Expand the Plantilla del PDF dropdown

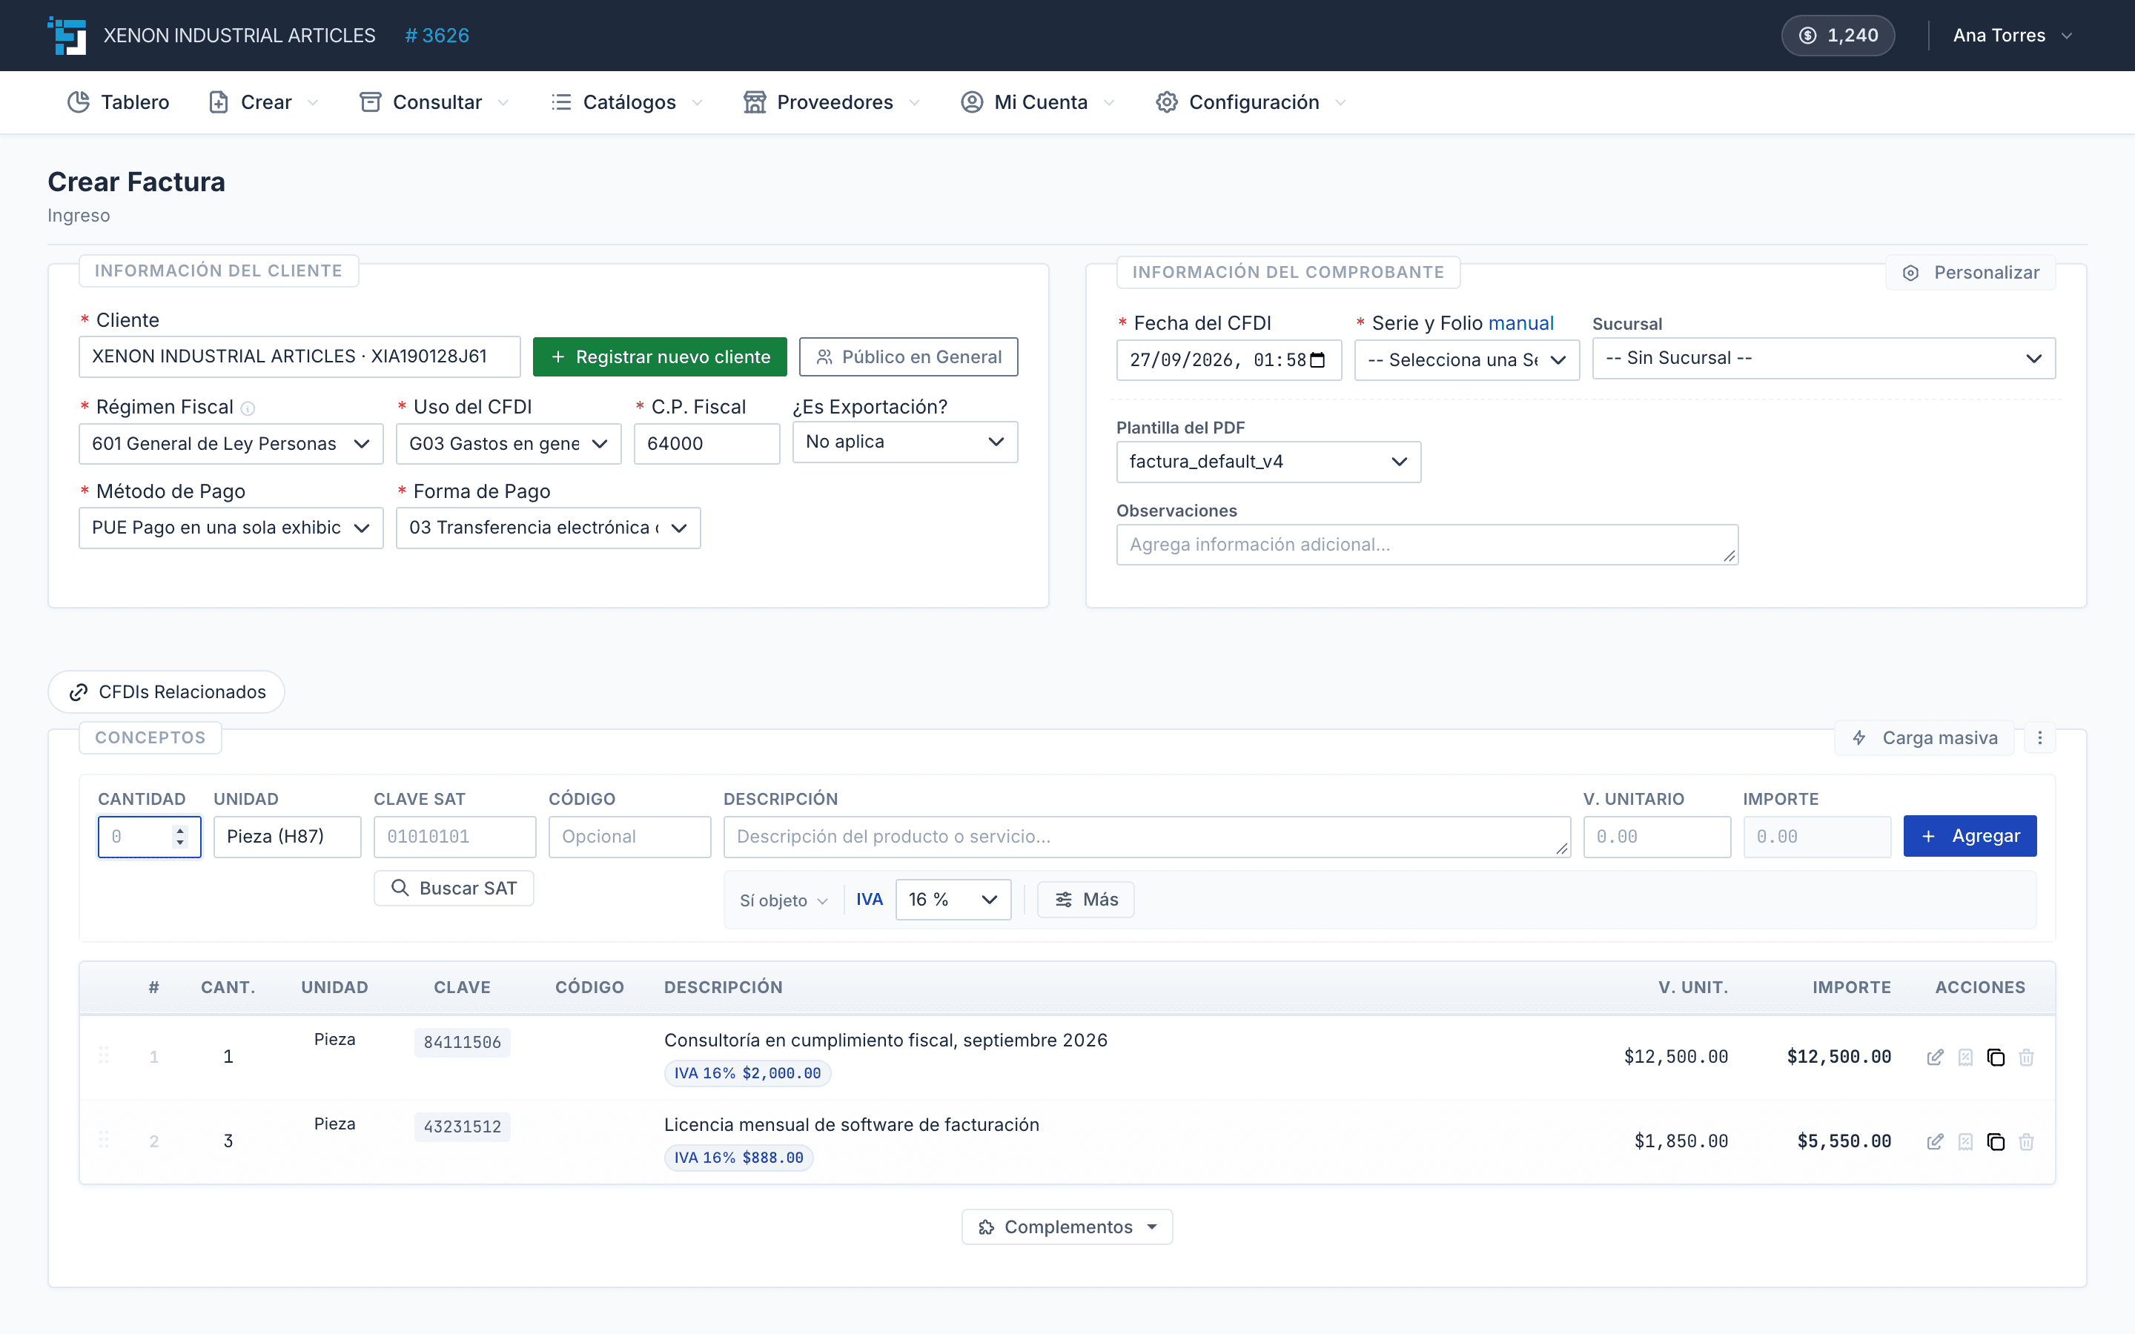click(1268, 462)
